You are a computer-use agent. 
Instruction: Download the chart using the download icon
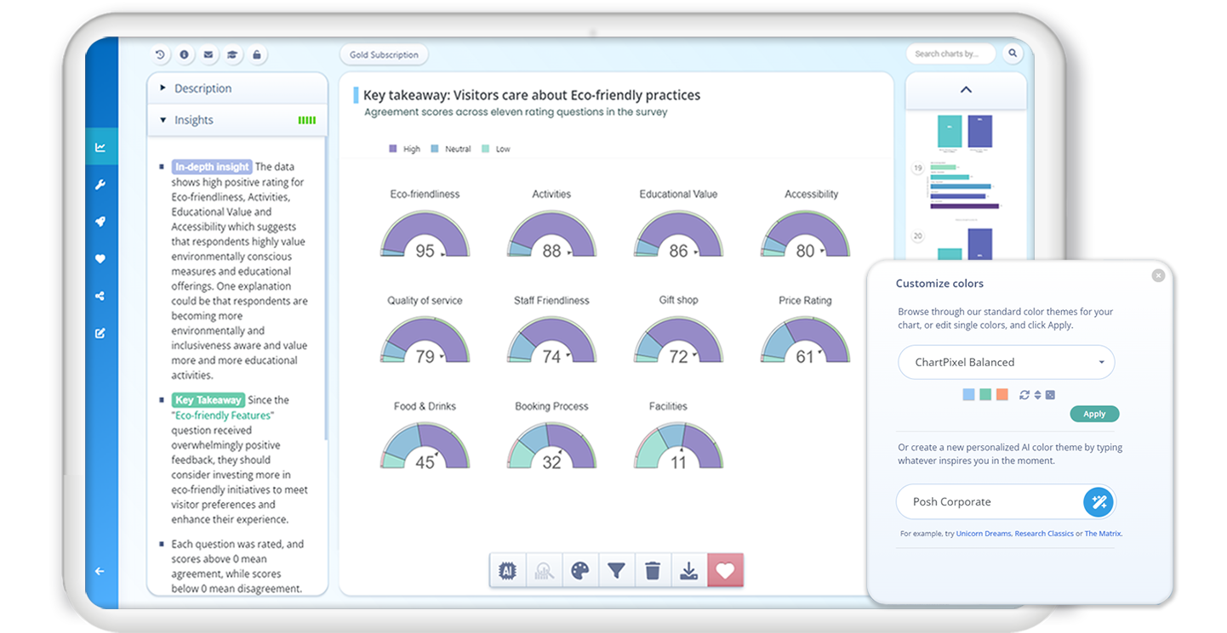coord(688,570)
